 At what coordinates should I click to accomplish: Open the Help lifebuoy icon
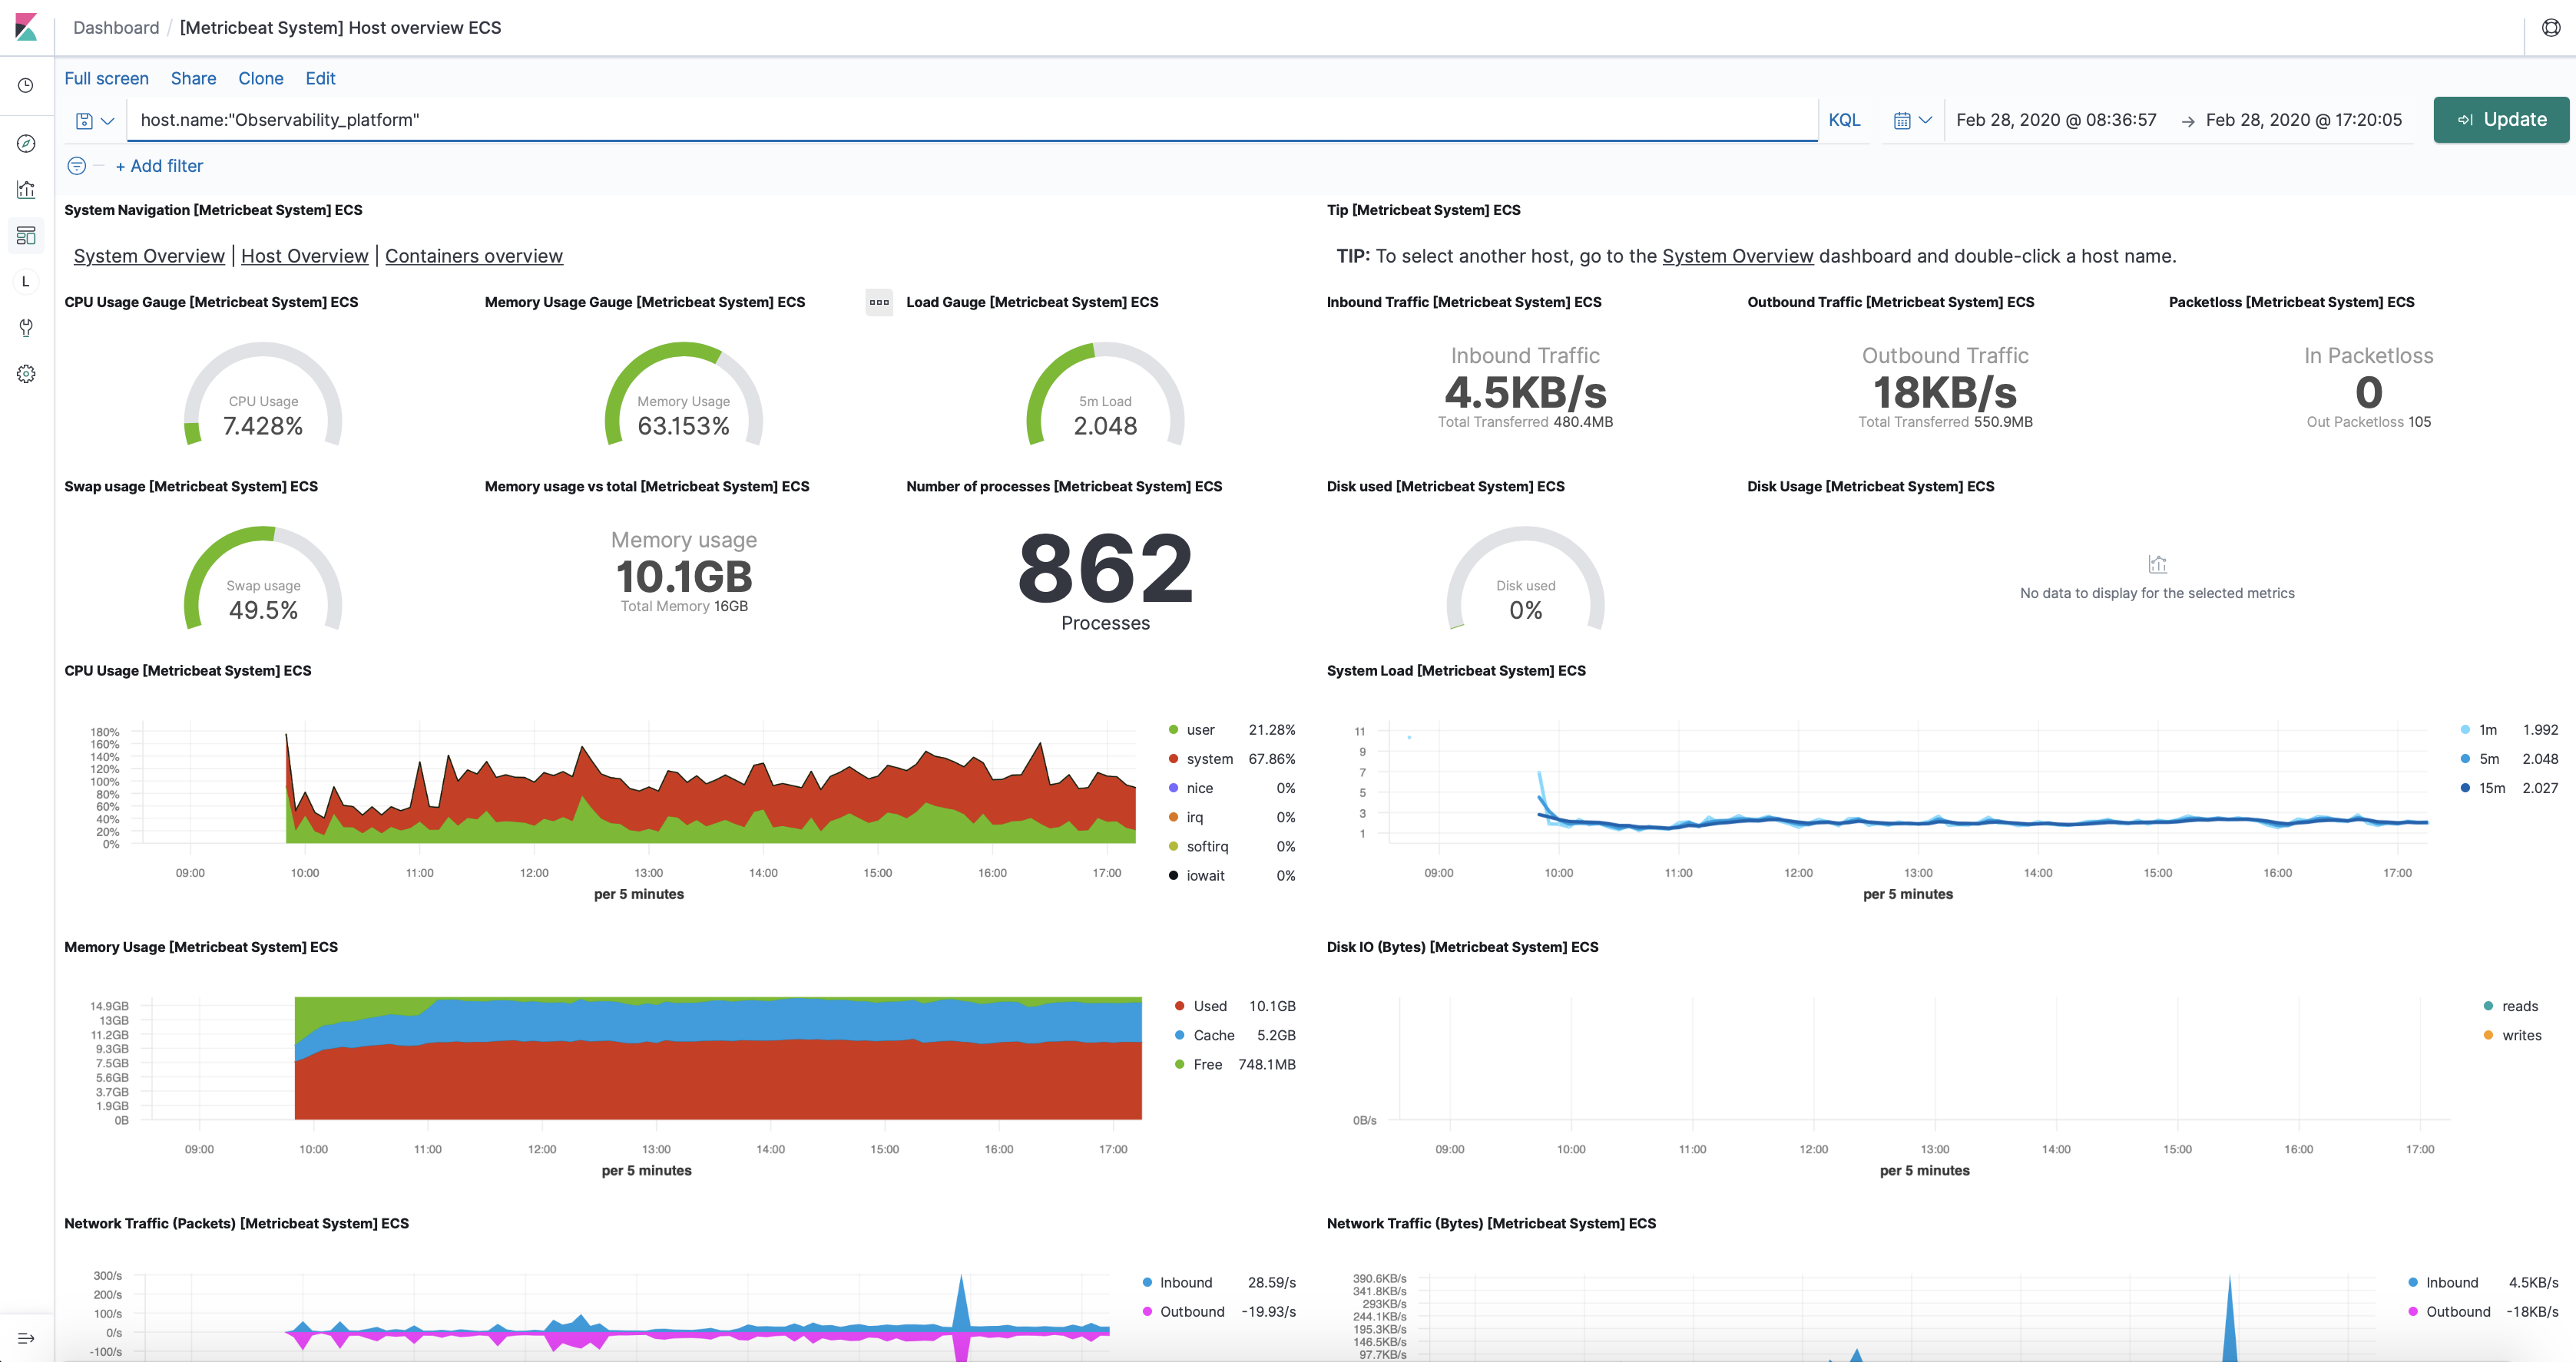point(2549,27)
